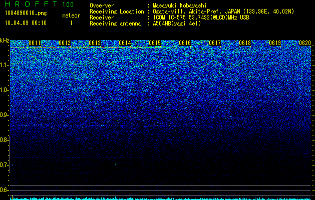Click the meteor count label
This screenshot has height=200, width=315.
pos(71,15)
